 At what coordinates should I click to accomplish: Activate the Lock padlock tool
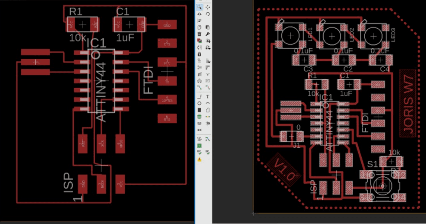coord(199,55)
